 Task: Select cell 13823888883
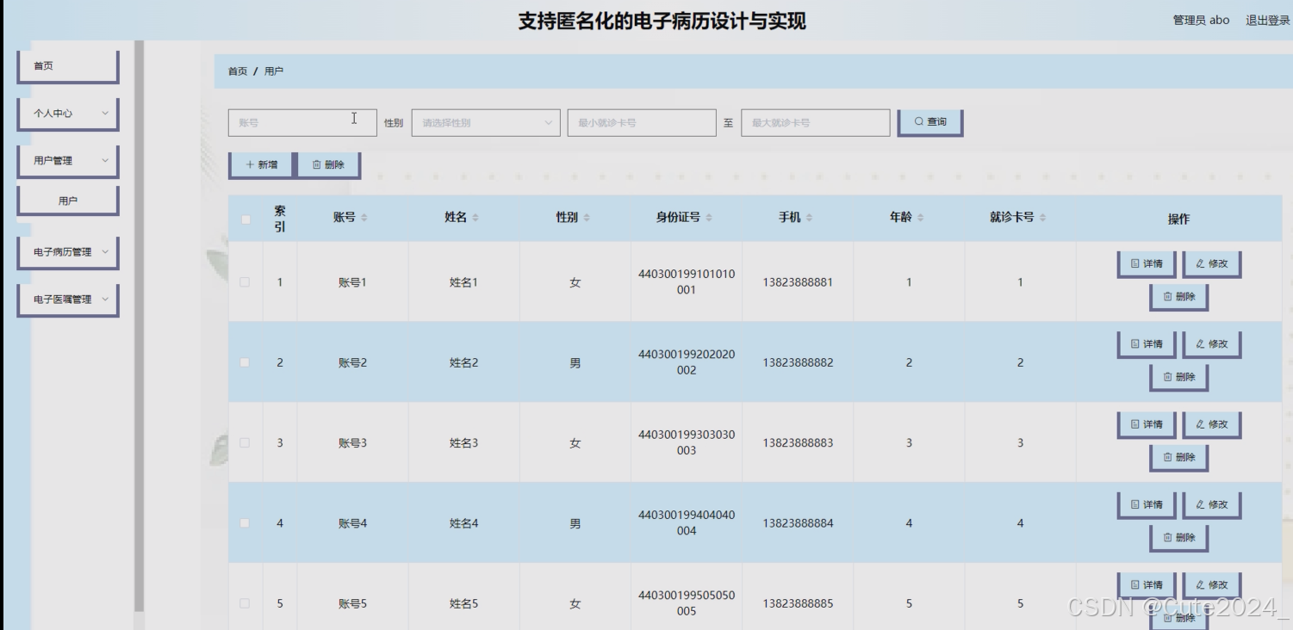(798, 443)
